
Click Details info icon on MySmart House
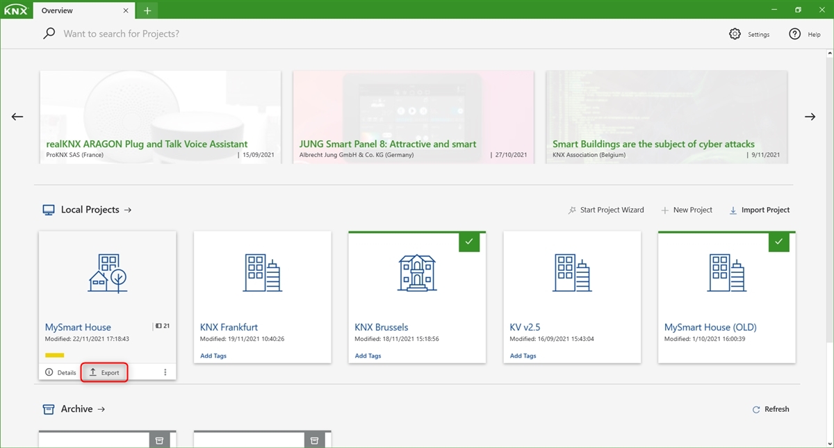click(x=49, y=372)
